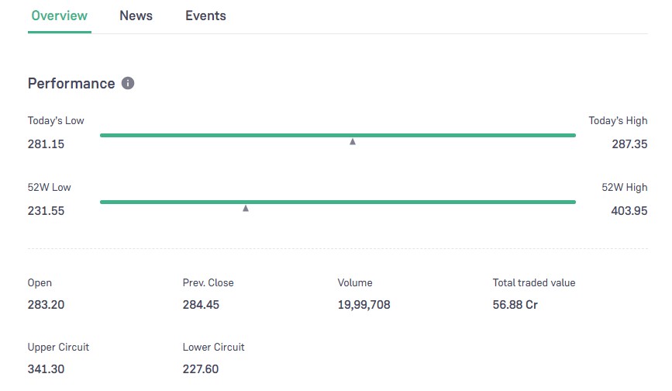Click the Performance info icon
Viewport: 672px width, 391px height.
[128, 83]
